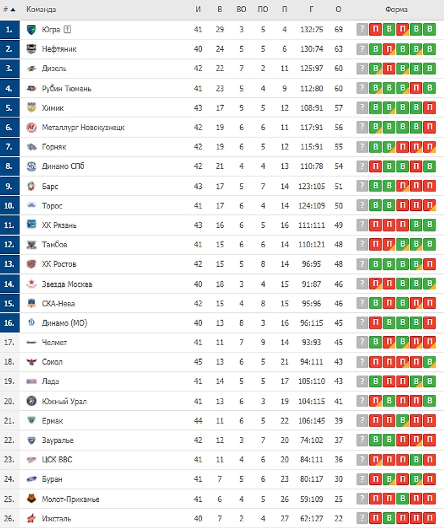Click the Сокол team logo icon
The height and width of the screenshot is (528, 444).
point(32,362)
